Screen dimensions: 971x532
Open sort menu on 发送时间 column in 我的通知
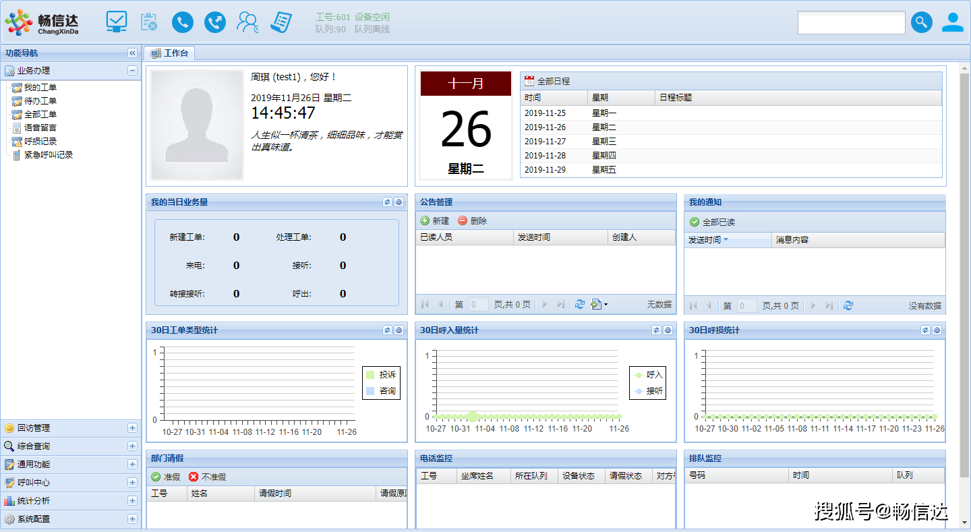726,240
